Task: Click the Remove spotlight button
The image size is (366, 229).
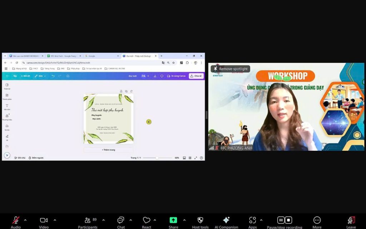Action: pyautogui.click(x=231, y=69)
